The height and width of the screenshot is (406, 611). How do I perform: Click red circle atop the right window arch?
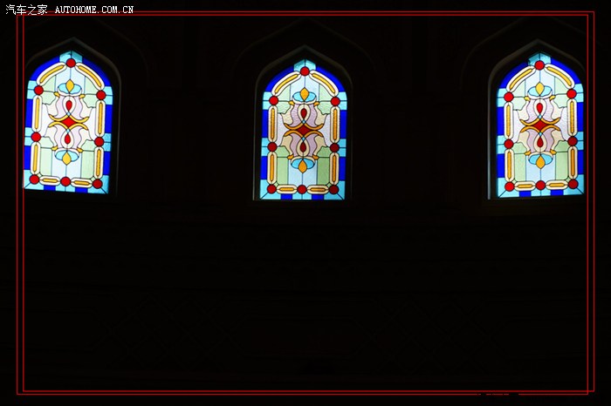[x=539, y=64]
